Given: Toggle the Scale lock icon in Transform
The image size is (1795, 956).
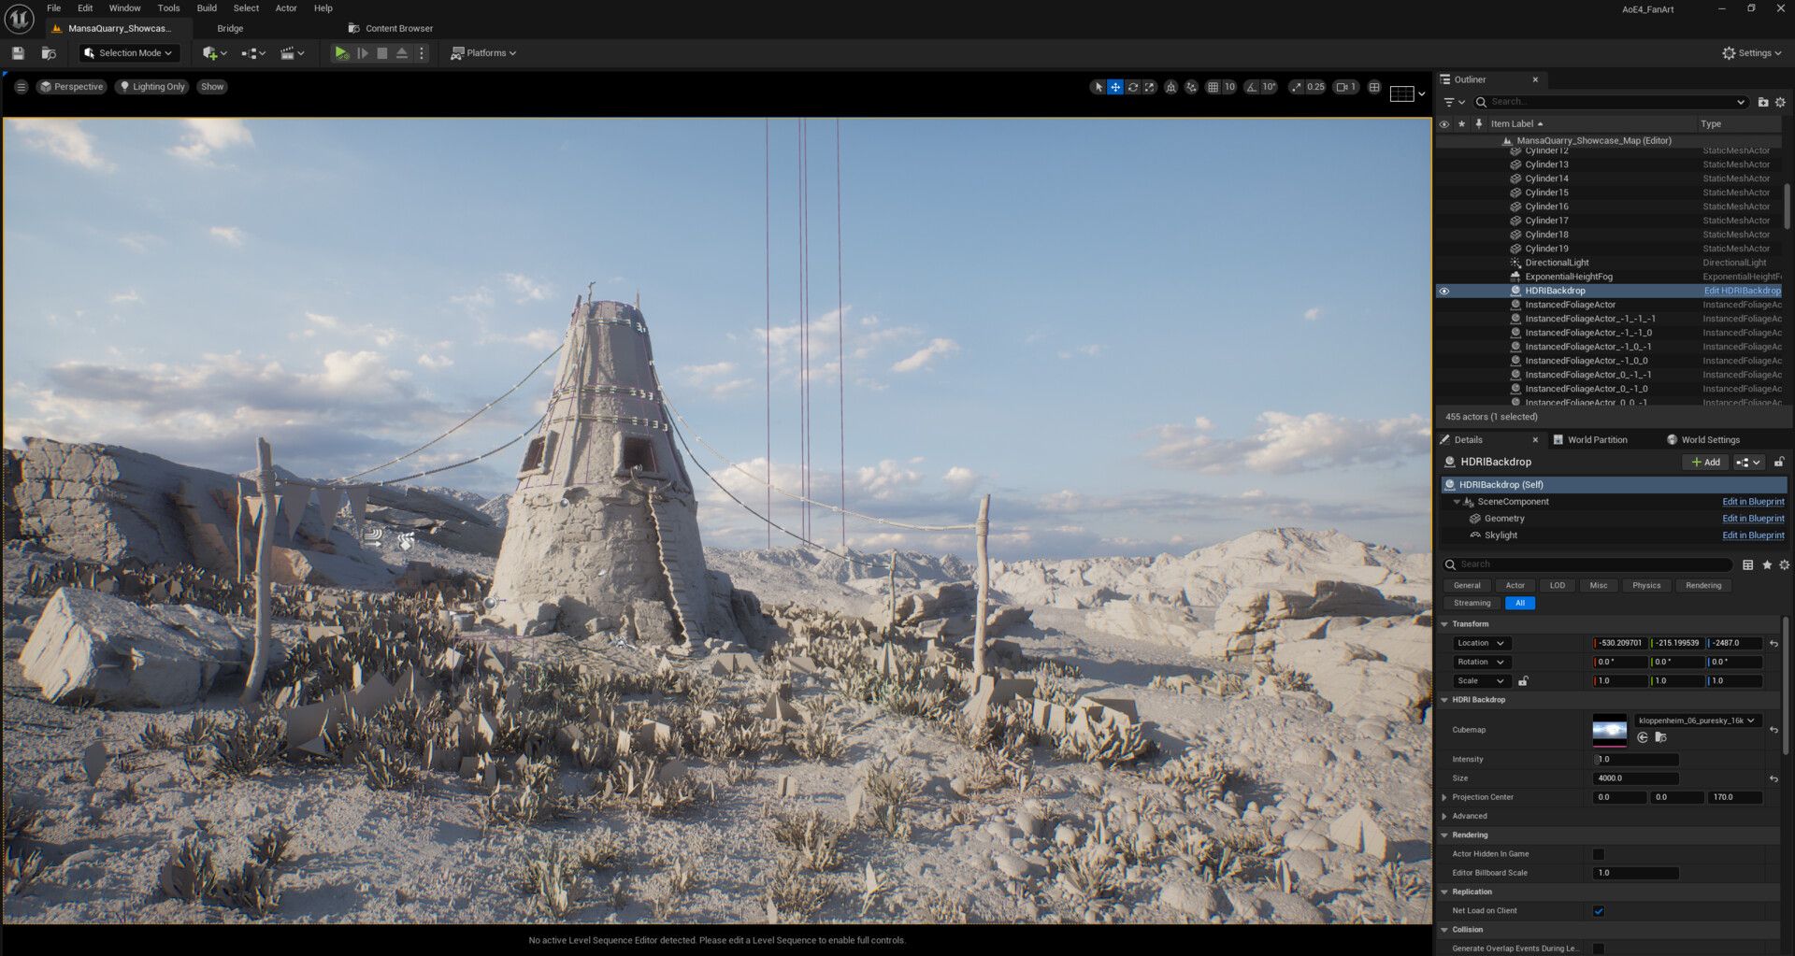Looking at the screenshot, I should 1524,681.
